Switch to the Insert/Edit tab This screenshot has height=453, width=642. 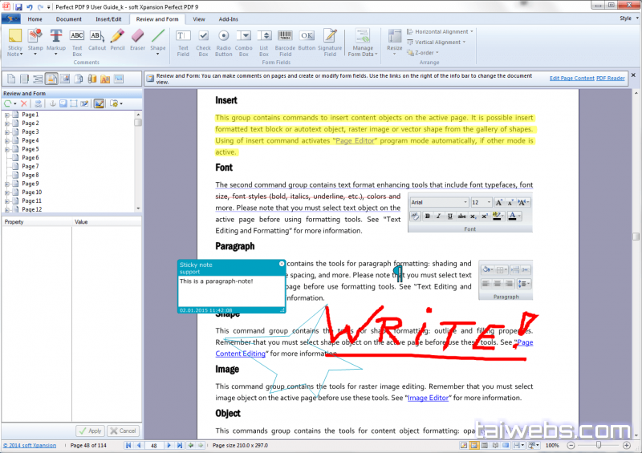110,18
